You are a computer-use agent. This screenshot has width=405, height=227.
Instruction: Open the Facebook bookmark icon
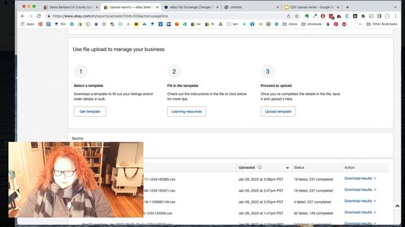tap(252, 24)
